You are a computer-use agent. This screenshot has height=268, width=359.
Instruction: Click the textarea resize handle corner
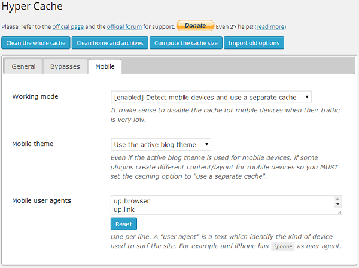339,212
